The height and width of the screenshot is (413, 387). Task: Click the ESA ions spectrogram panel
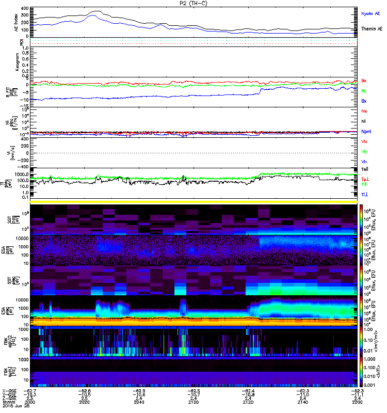point(194,250)
